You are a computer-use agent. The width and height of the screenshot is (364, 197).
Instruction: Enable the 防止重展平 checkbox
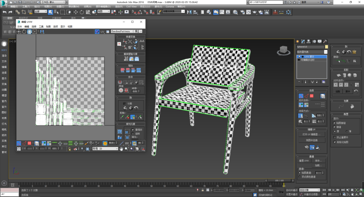pos(334,137)
